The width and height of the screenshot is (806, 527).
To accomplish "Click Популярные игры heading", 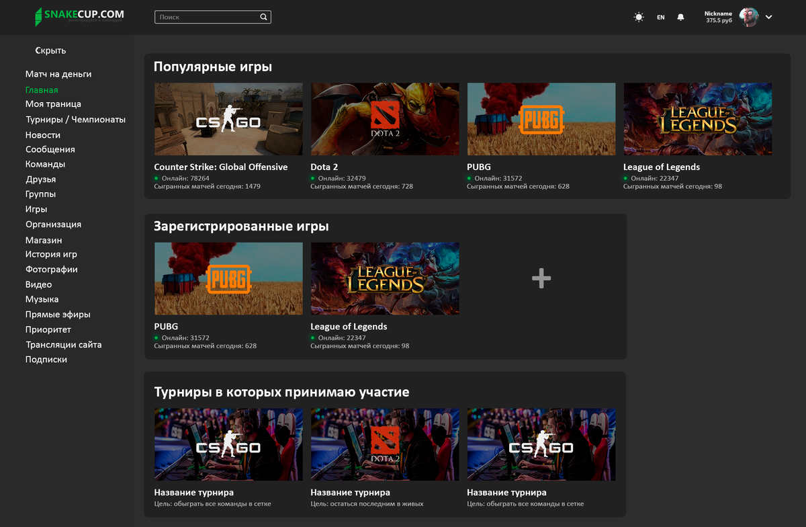I will (213, 67).
